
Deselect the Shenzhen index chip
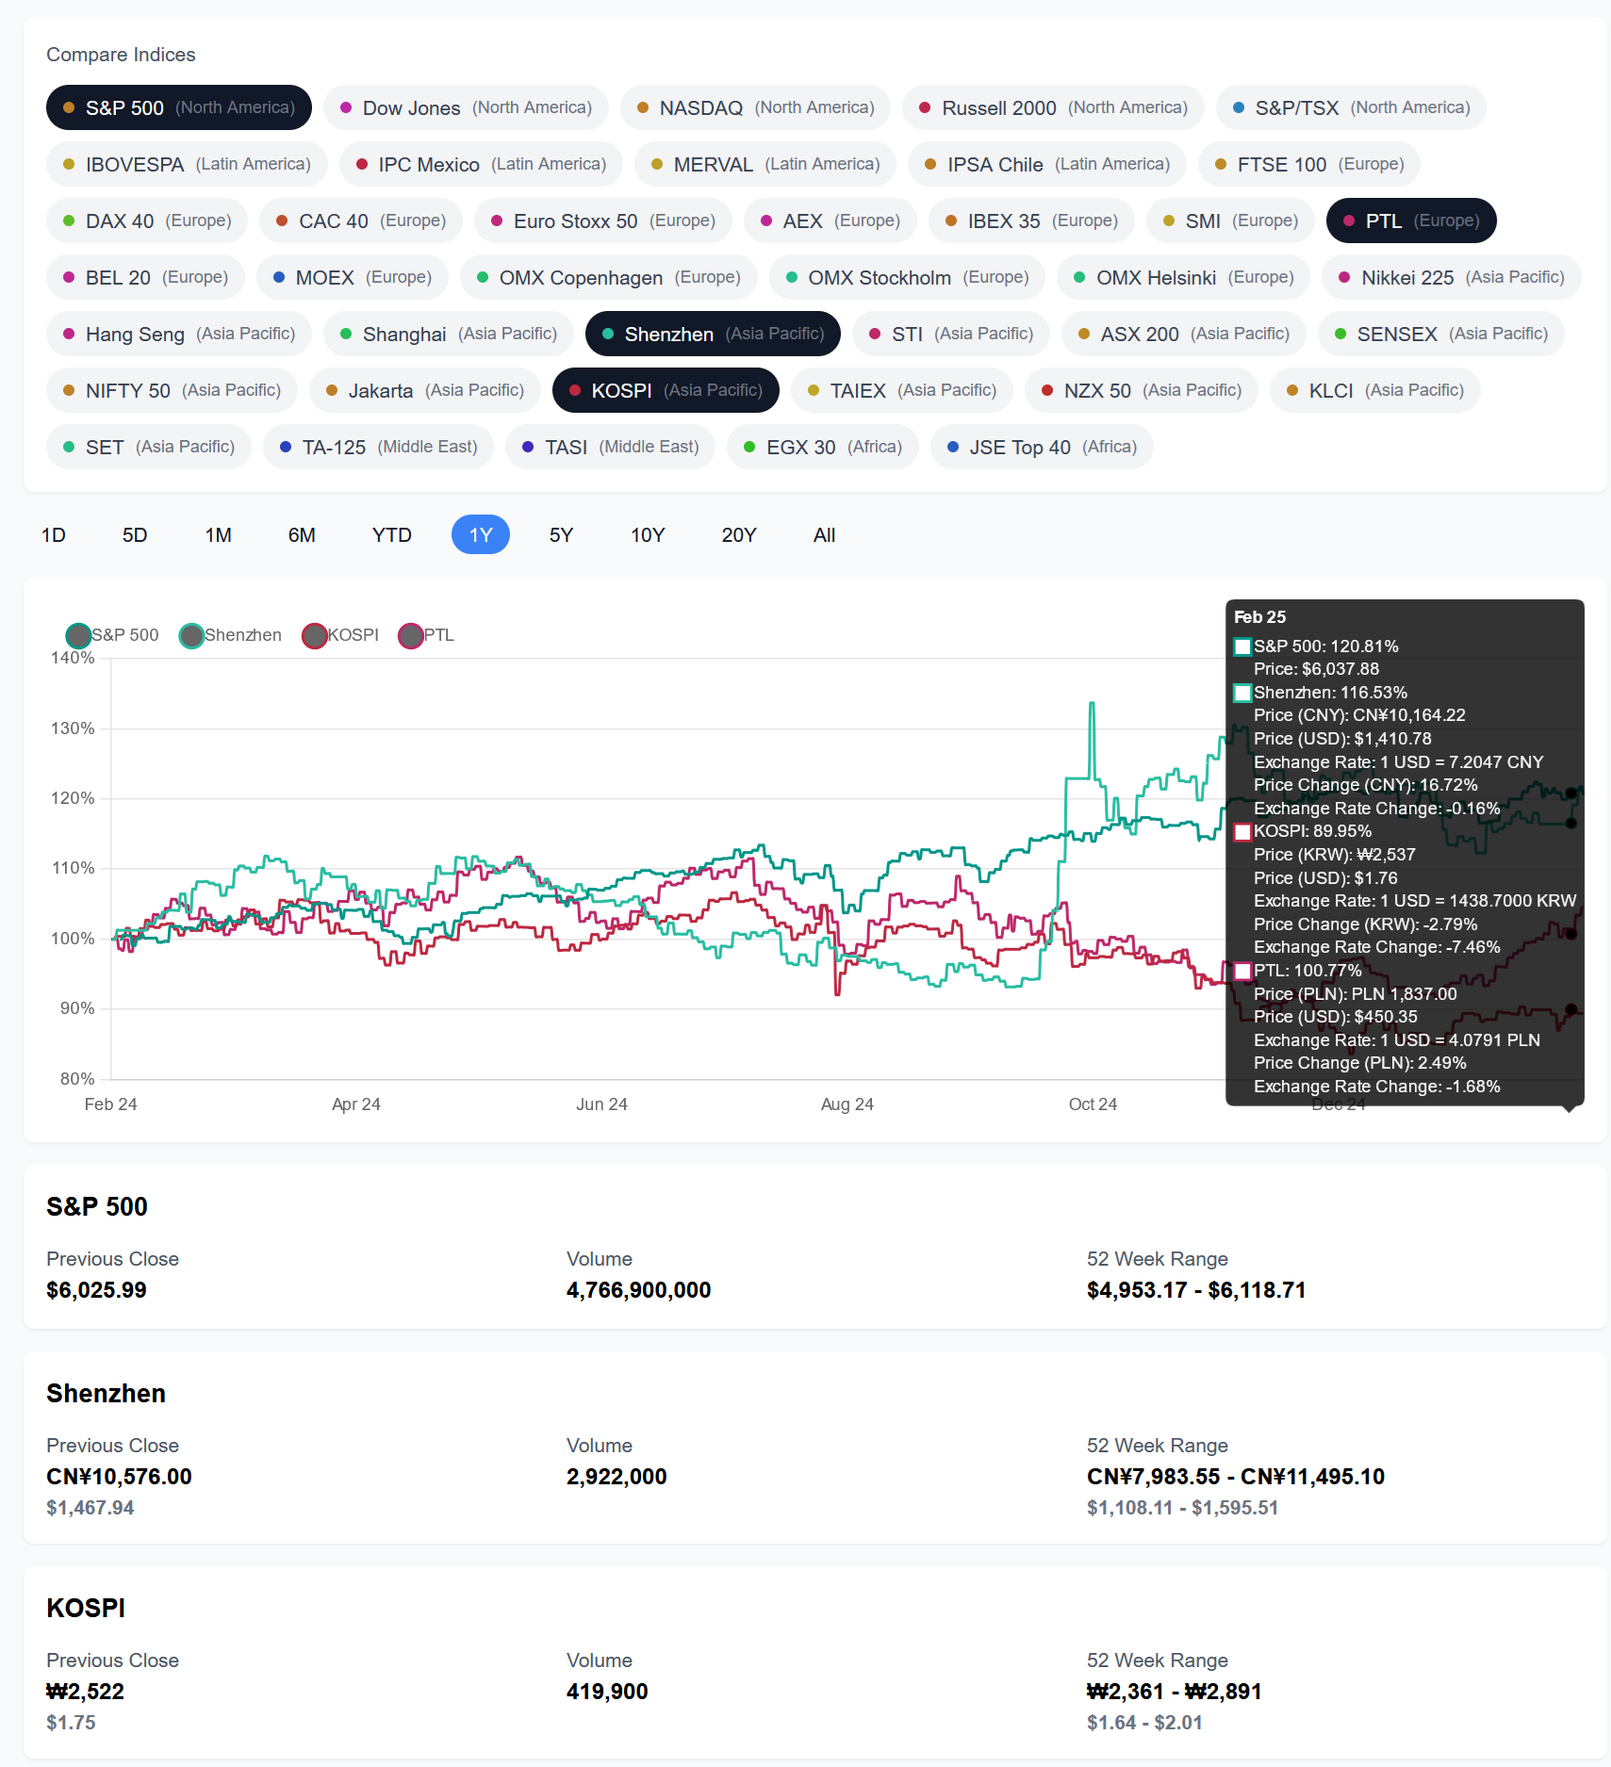point(713,334)
